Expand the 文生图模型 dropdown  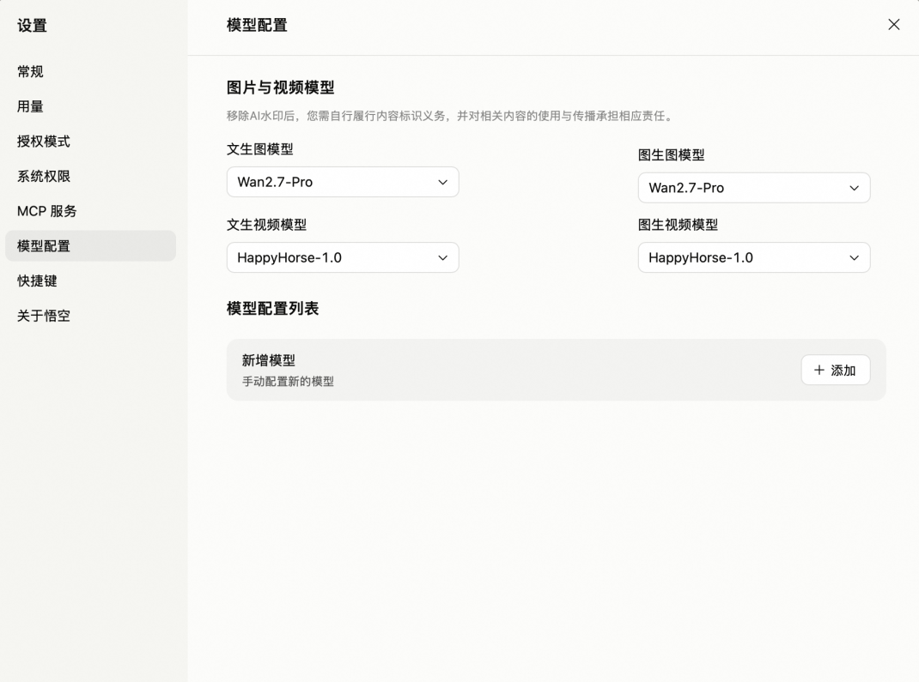point(343,182)
